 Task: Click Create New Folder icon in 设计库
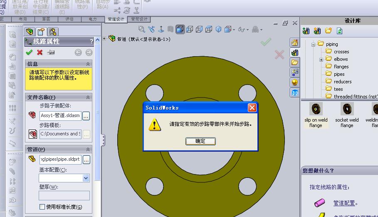click(329, 31)
